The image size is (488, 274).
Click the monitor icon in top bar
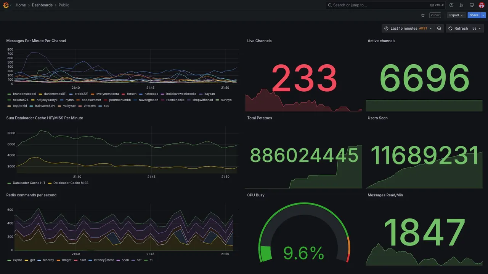pyautogui.click(x=472, y=5)
